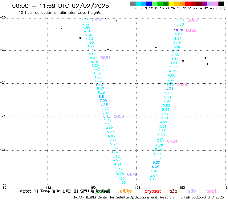Click the 4.27 wave height value

pyautogui.click(x=91, y=46)
